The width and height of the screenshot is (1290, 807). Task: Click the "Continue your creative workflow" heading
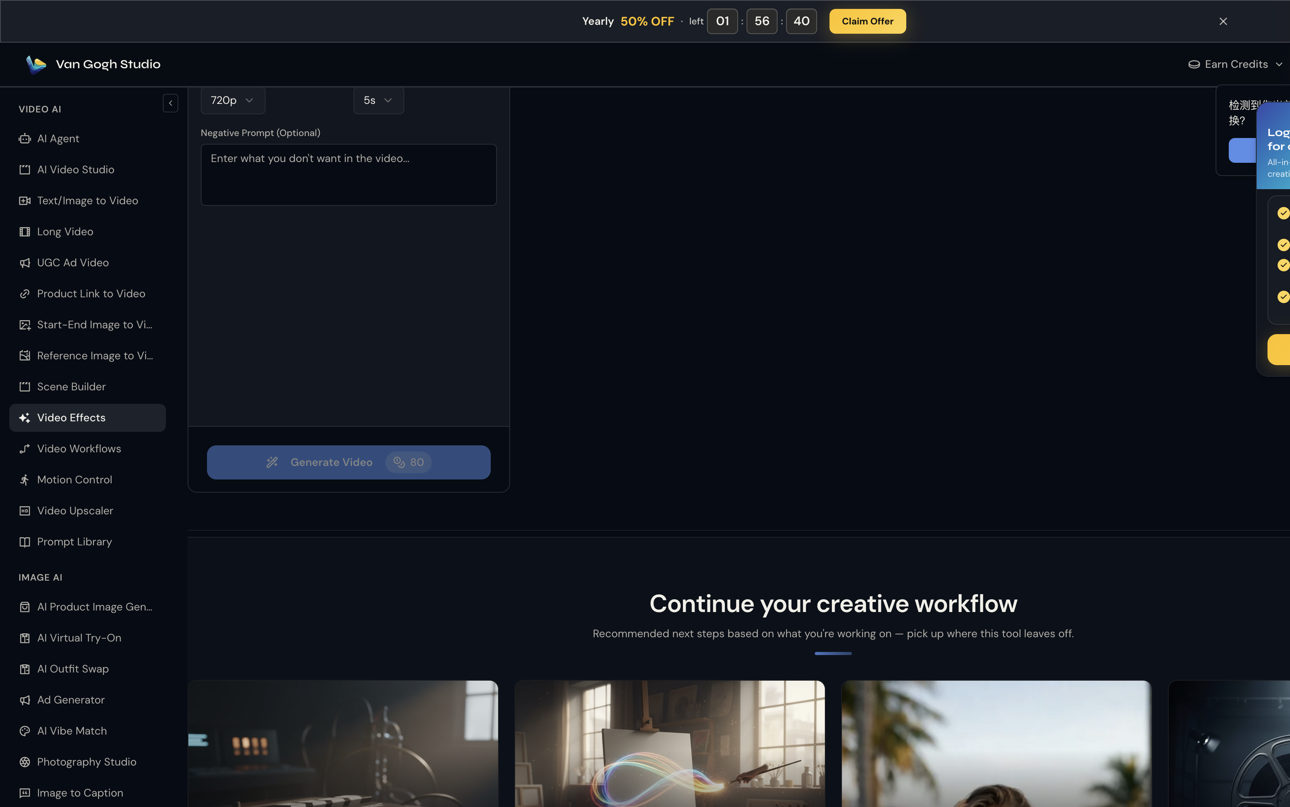pyautogui.click(x=833, y=604)
